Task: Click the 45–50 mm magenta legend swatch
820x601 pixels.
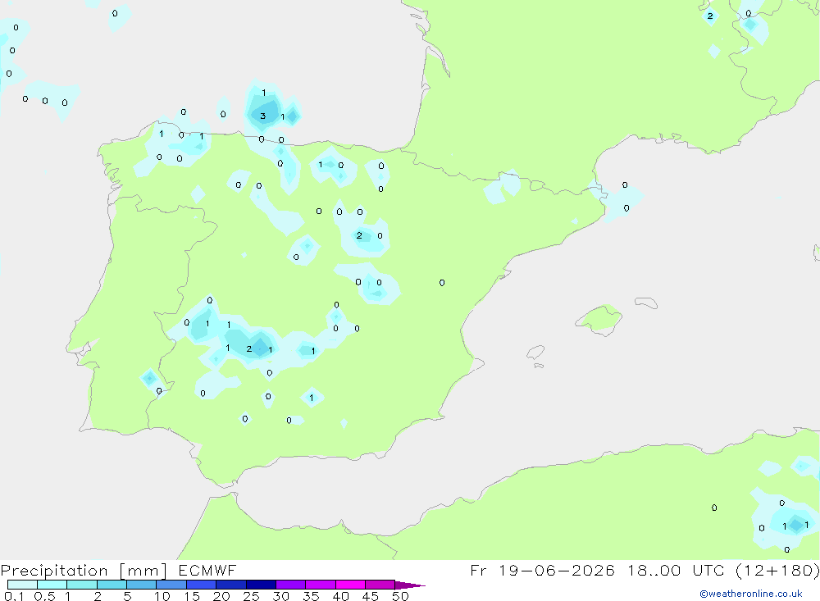Action: (x=380, y=585)
